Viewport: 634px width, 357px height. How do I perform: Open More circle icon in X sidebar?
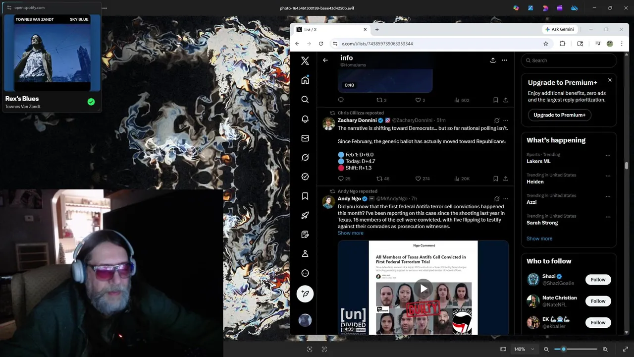305,273
